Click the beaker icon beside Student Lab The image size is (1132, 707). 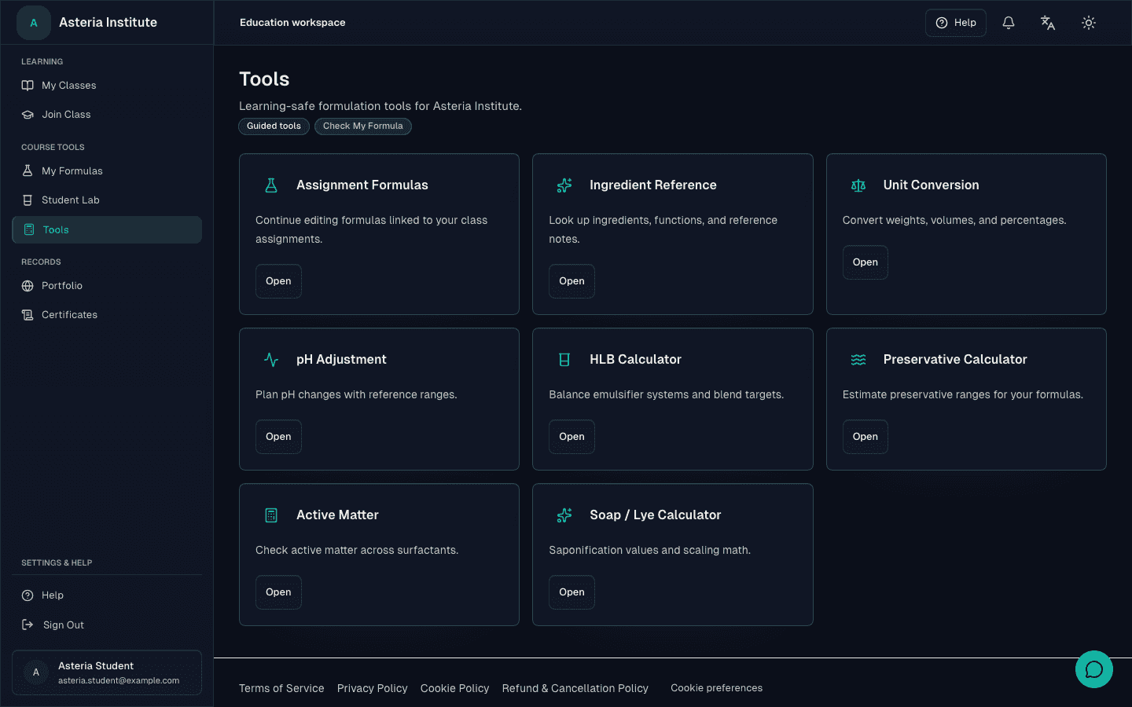coord(28,200)
